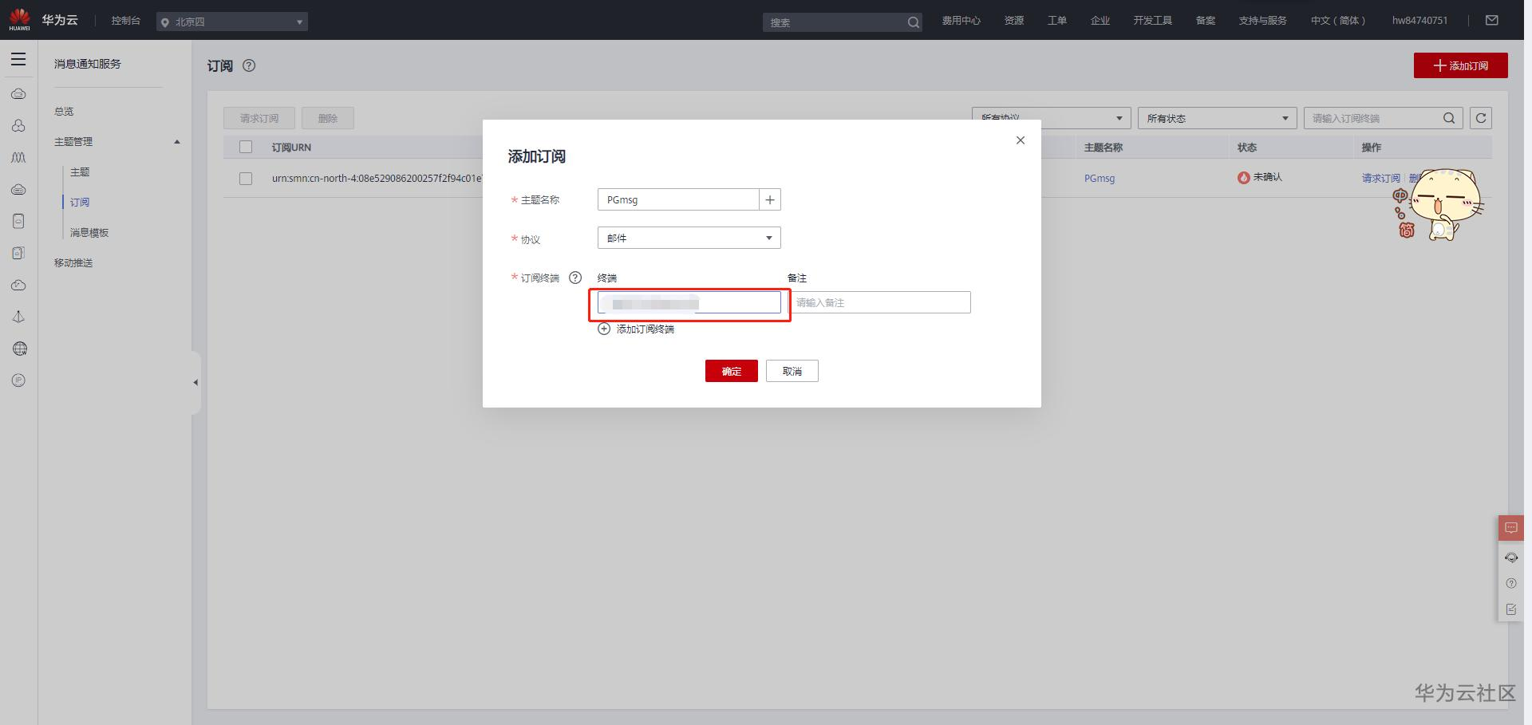Close the 添加订阅 dialog
The image size is (1532, 725).
coord(1020,140)
